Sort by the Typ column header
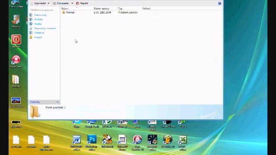The height and width of the screenshot is (155, 276). [x=120, y=9]
